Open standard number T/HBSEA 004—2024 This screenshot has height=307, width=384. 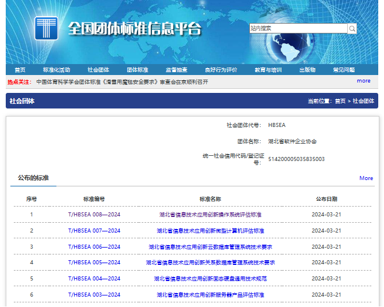[x=94, y=279]
